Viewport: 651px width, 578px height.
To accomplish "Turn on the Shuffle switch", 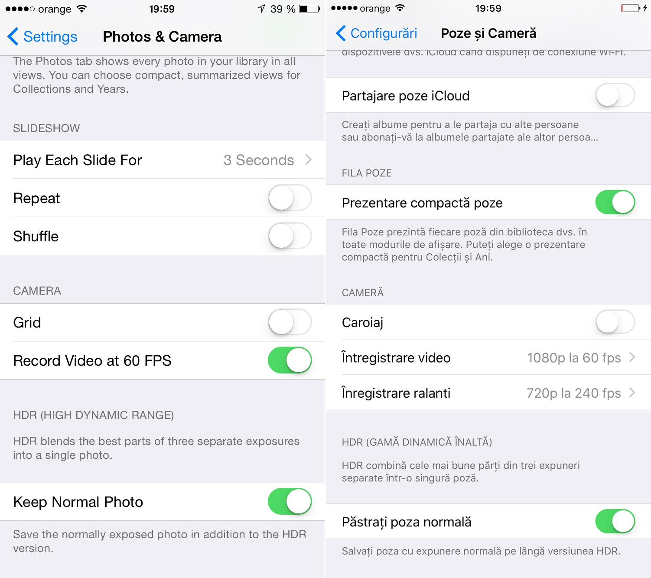I will (x=290, y=236).
